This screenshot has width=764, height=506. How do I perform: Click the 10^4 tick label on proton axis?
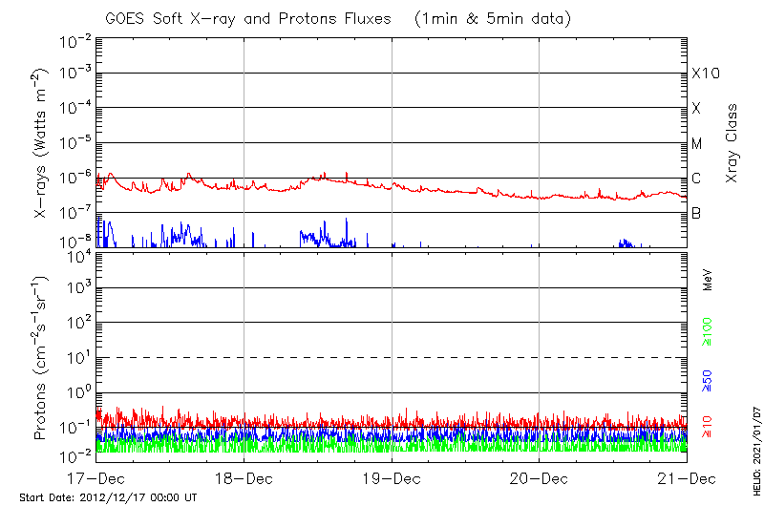coord(75,254)
